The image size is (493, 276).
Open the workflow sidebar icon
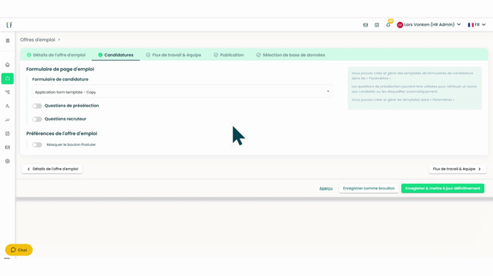click(x=7, y=92)
